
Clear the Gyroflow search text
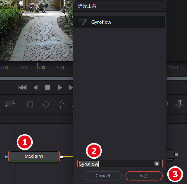(157, 164)
